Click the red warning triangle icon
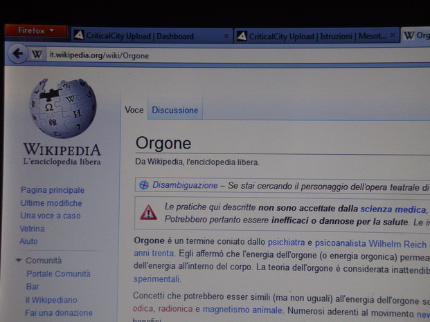Image resolution: width=430 pixels, height=322 pixels. pos(148,213)
